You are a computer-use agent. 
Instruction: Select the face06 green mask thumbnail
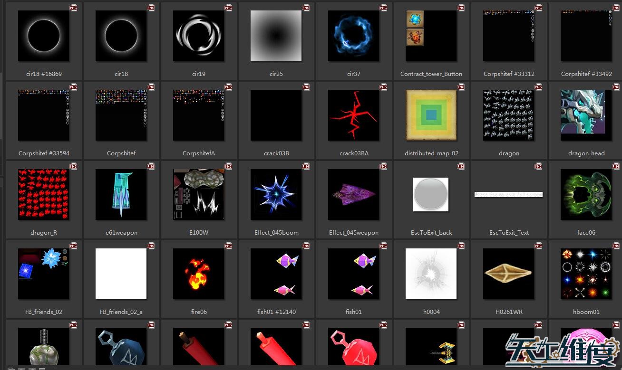(586, 195)
